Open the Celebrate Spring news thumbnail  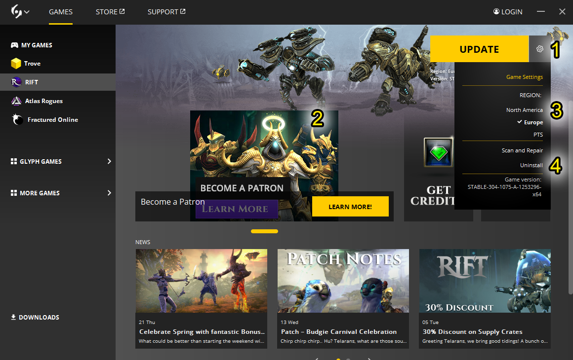coord(202,281)
